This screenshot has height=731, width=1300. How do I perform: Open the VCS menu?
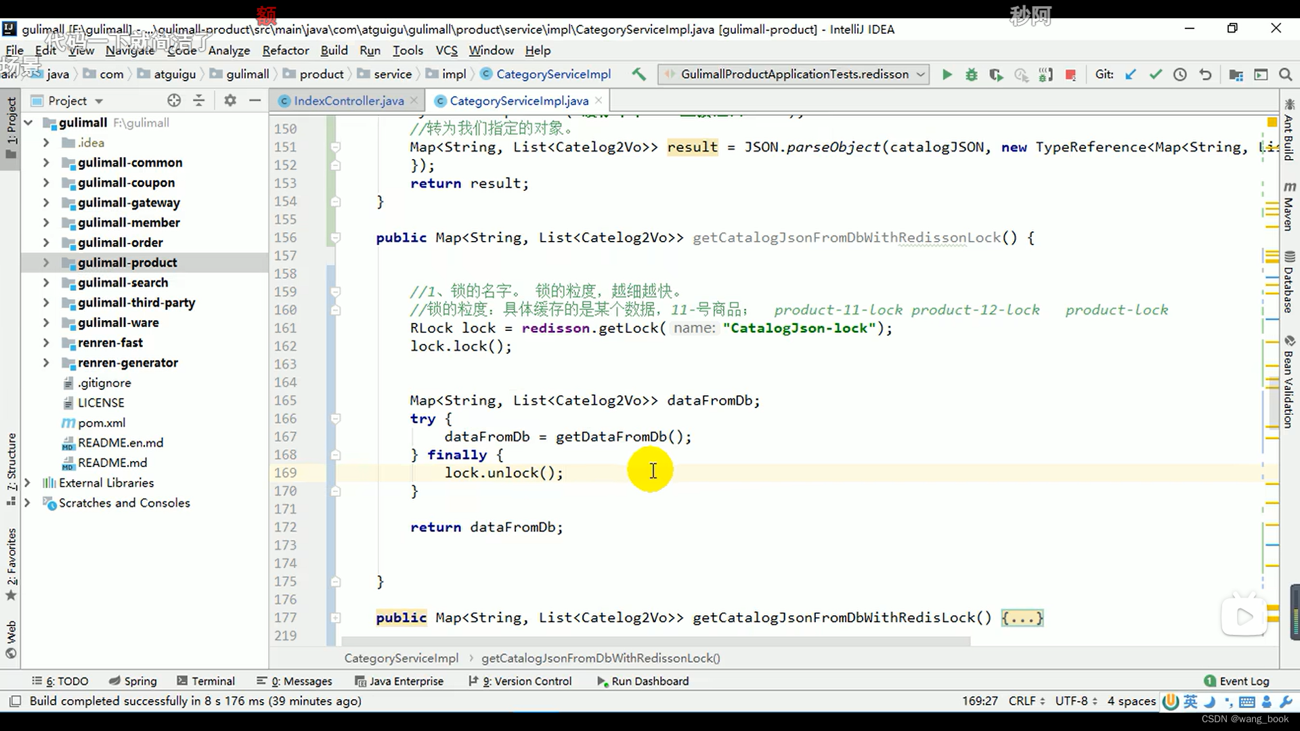click(x=446, y=51)
